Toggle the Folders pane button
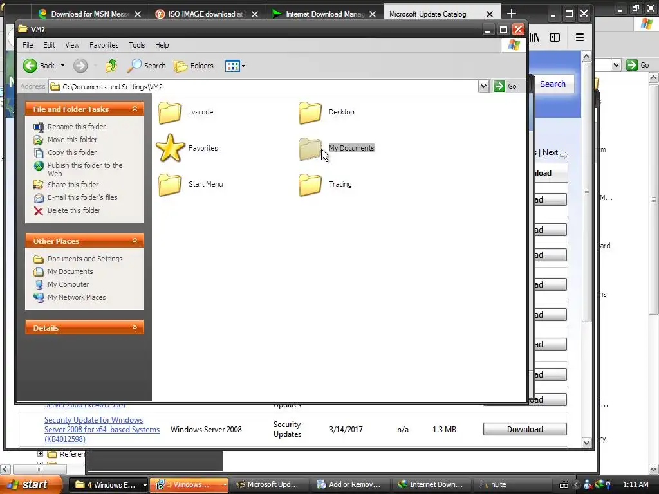659x494 pixels. pyautogui.click(x=194, y=66)
